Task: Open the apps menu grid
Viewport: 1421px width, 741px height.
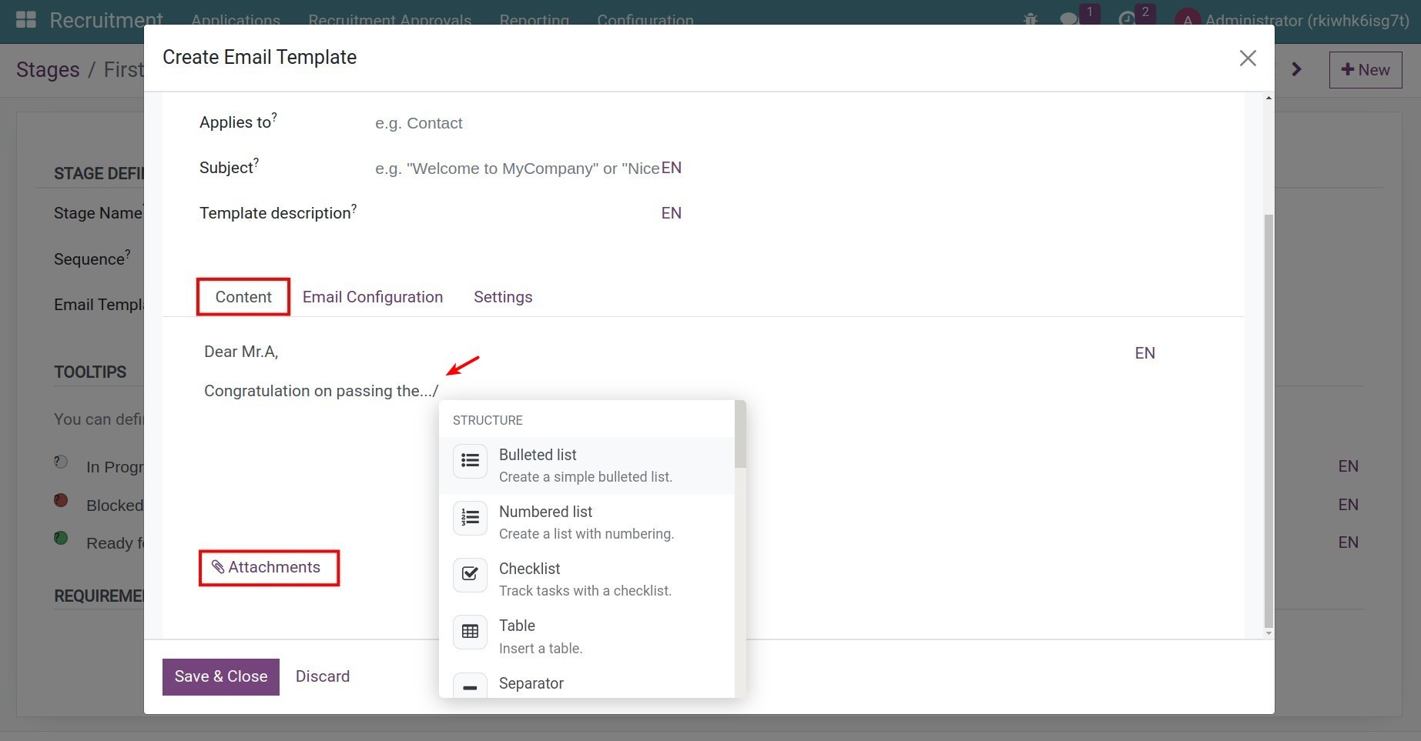Action: coord(25,18)
